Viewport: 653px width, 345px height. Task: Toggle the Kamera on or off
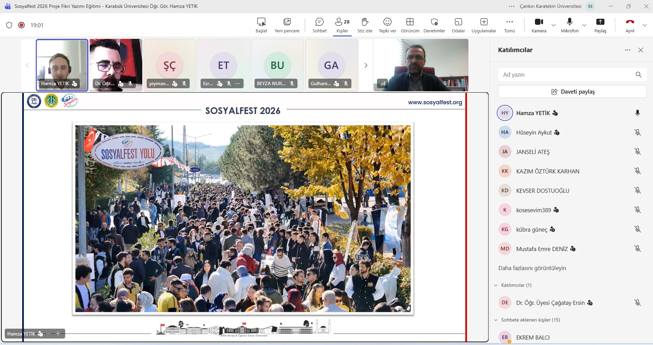pos(539,22)
